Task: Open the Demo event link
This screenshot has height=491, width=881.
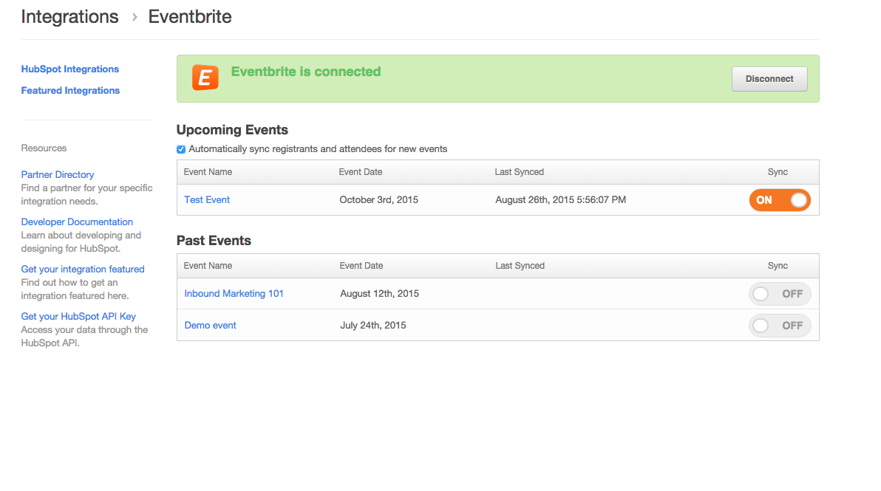Action: [x=210, y=326]
